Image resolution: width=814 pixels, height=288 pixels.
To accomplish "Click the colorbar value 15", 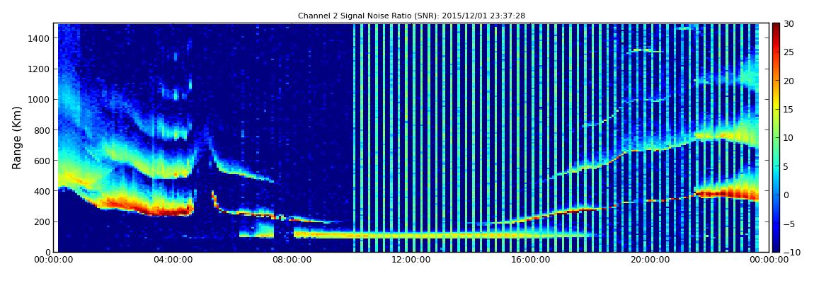I will tap(789, 110).
